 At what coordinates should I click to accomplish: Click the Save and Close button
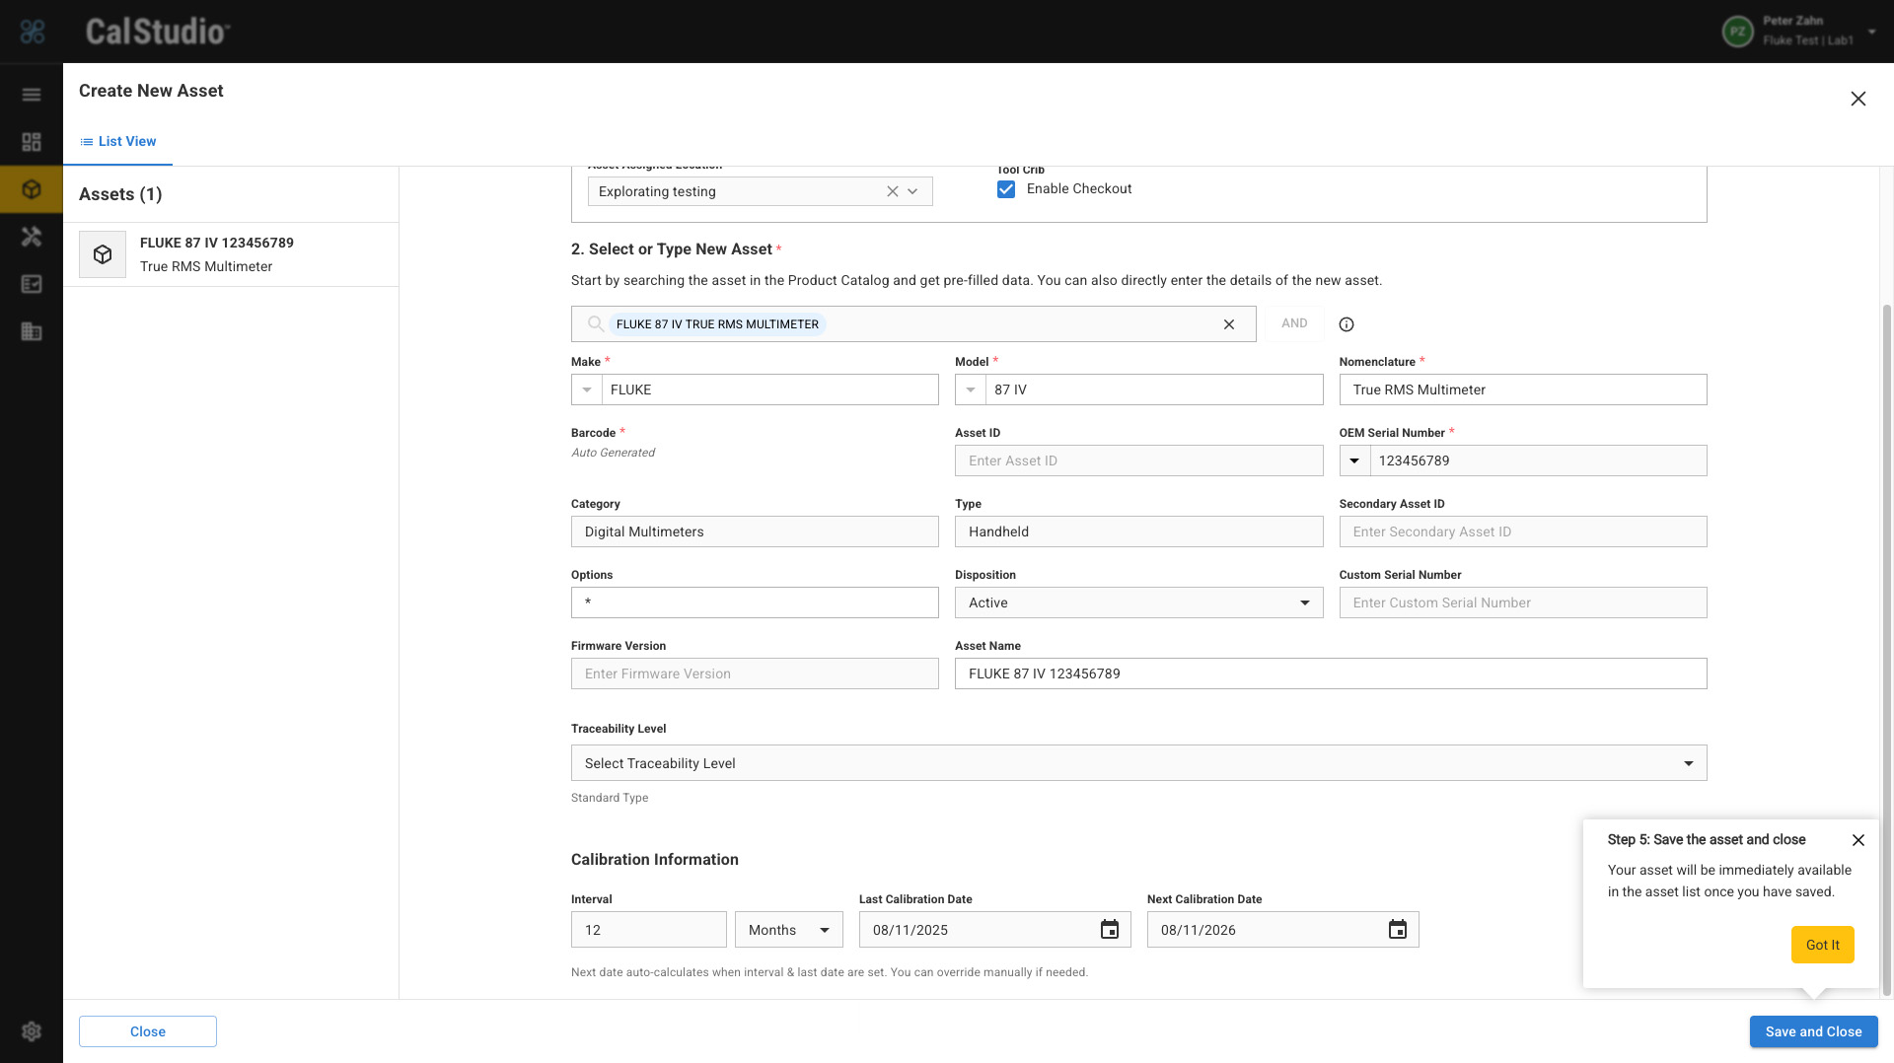pyautogui.click(x=1813, y=1031)
